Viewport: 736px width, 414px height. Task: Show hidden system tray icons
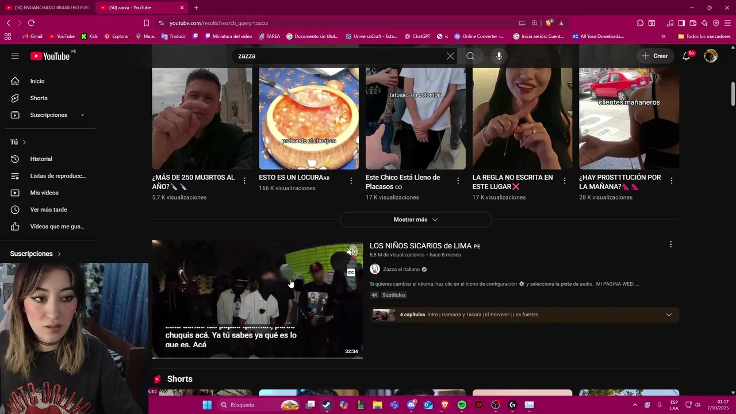pyautogui.click(x=635, y=405)
